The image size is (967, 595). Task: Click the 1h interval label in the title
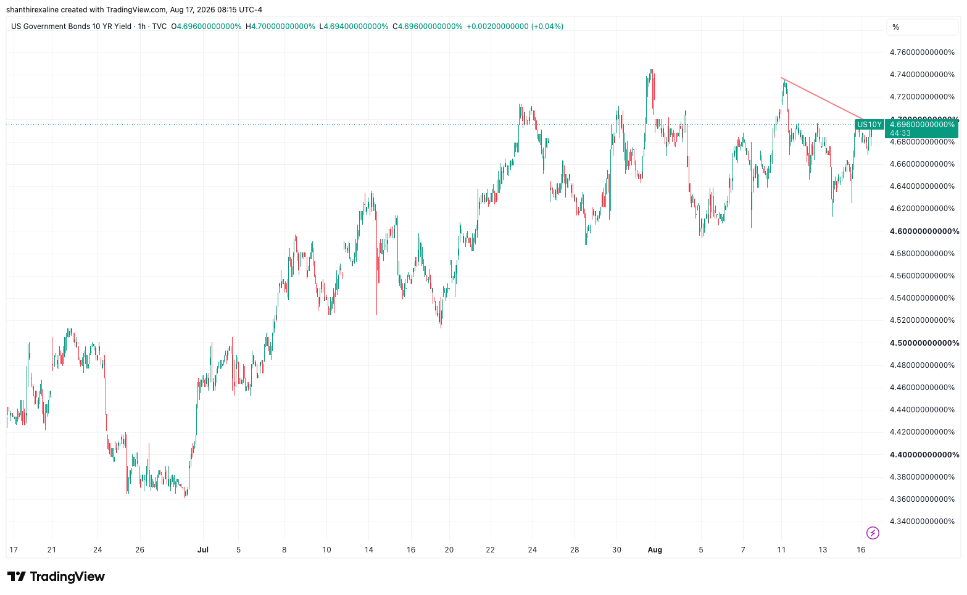142,27
